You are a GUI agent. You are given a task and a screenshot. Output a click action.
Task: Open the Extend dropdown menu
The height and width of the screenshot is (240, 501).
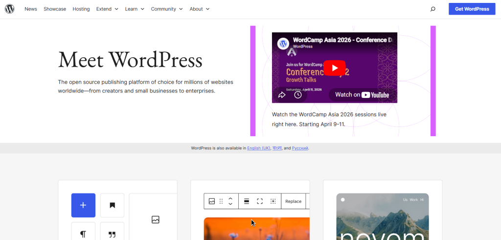click(x=107, y=9)
